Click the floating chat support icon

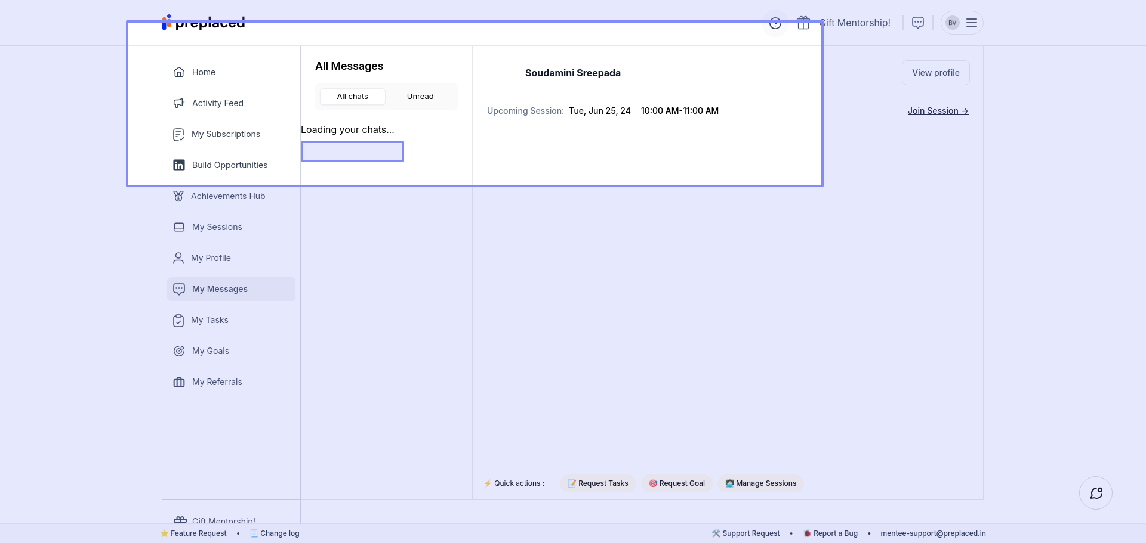coord(1096,493)
